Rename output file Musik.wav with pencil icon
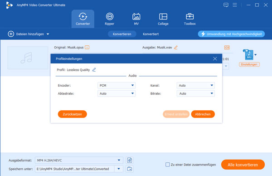This screenshot has width=272, height=176. click(x=176, y=47)
